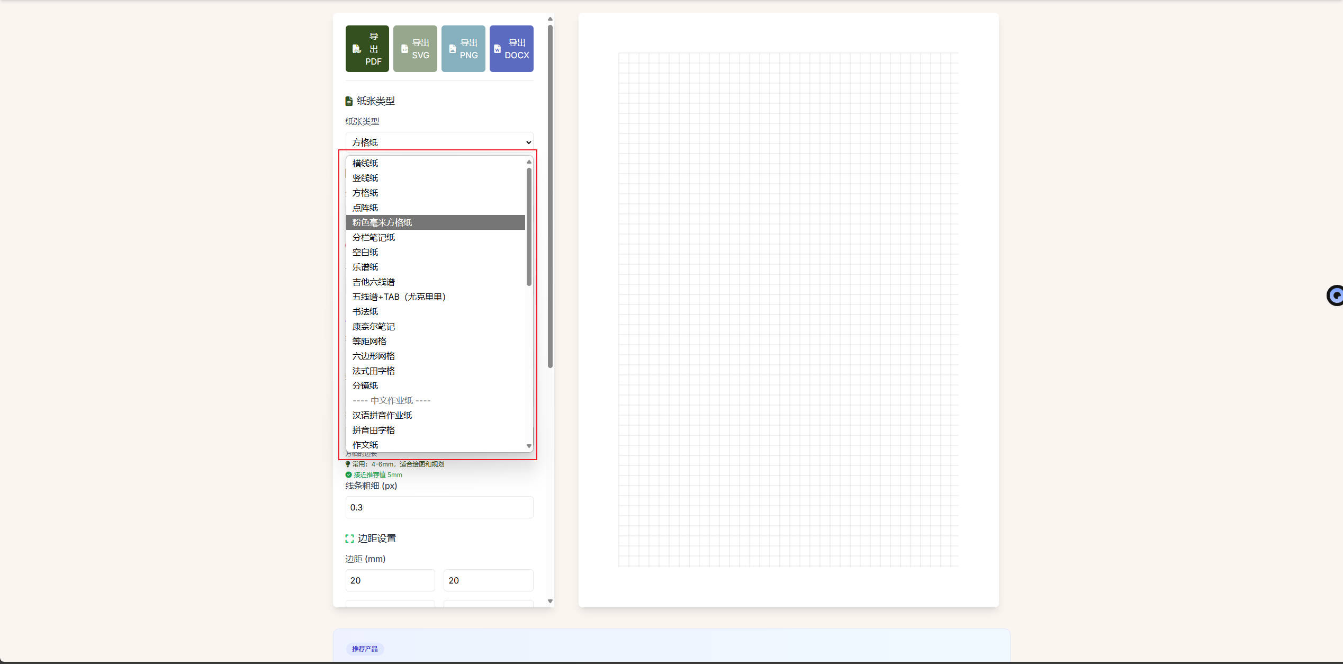Click the sidebar panel scroll-down arrow

pos(550,601)
